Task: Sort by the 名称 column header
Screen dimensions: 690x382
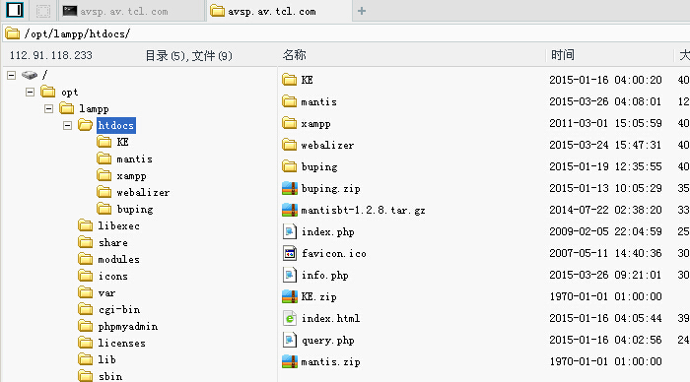Action: coord(295,55)
